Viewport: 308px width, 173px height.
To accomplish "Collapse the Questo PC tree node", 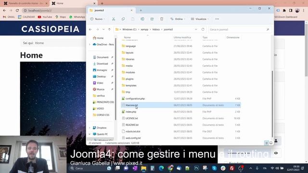I will [90, 134].
